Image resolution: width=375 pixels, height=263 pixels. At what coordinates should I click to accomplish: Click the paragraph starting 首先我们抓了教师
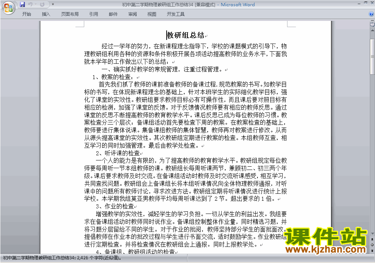[x=185, y=115]
